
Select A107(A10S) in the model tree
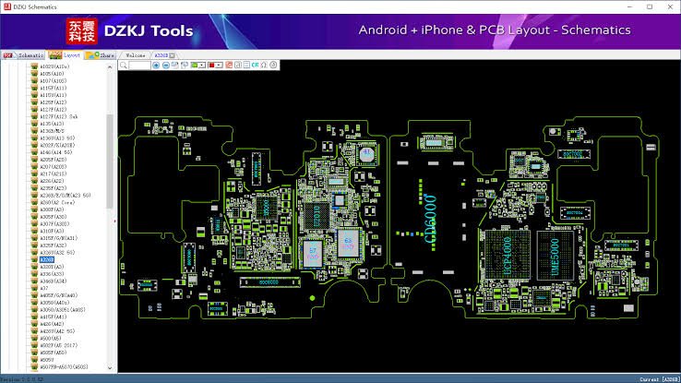pyautogui.click(x=53, y=81)
